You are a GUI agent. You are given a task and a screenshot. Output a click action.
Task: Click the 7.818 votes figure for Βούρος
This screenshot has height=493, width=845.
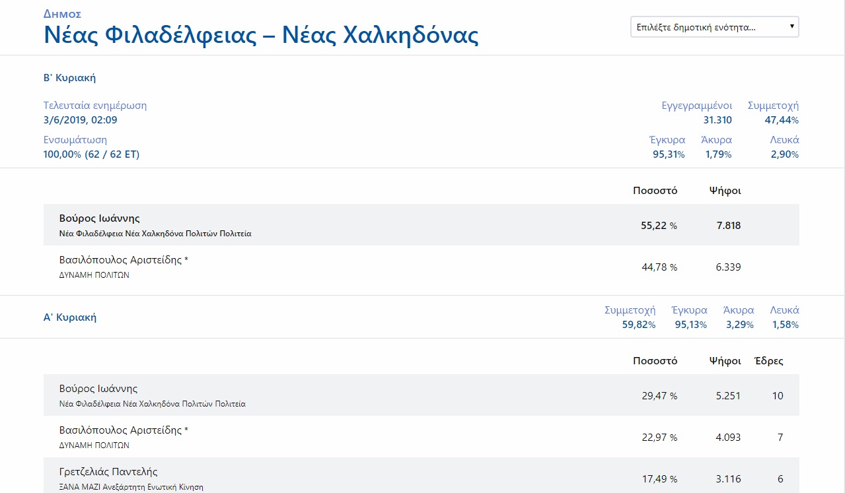tap(728, 226)
